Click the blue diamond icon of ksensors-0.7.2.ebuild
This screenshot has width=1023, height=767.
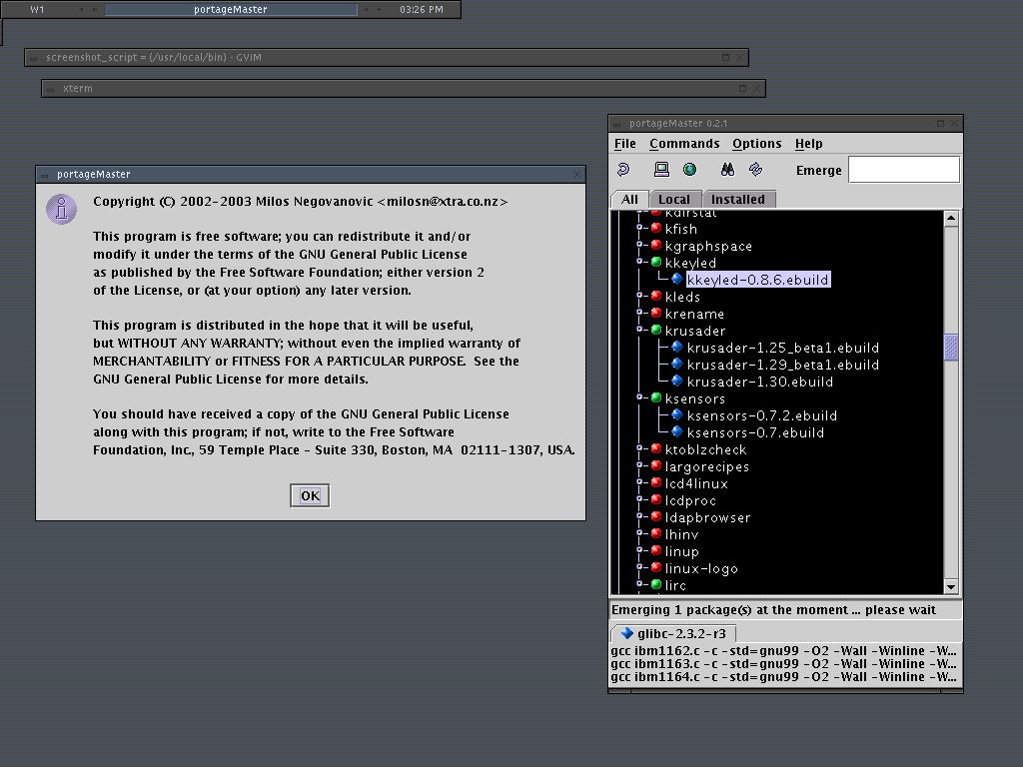click(x=677, y=414)
